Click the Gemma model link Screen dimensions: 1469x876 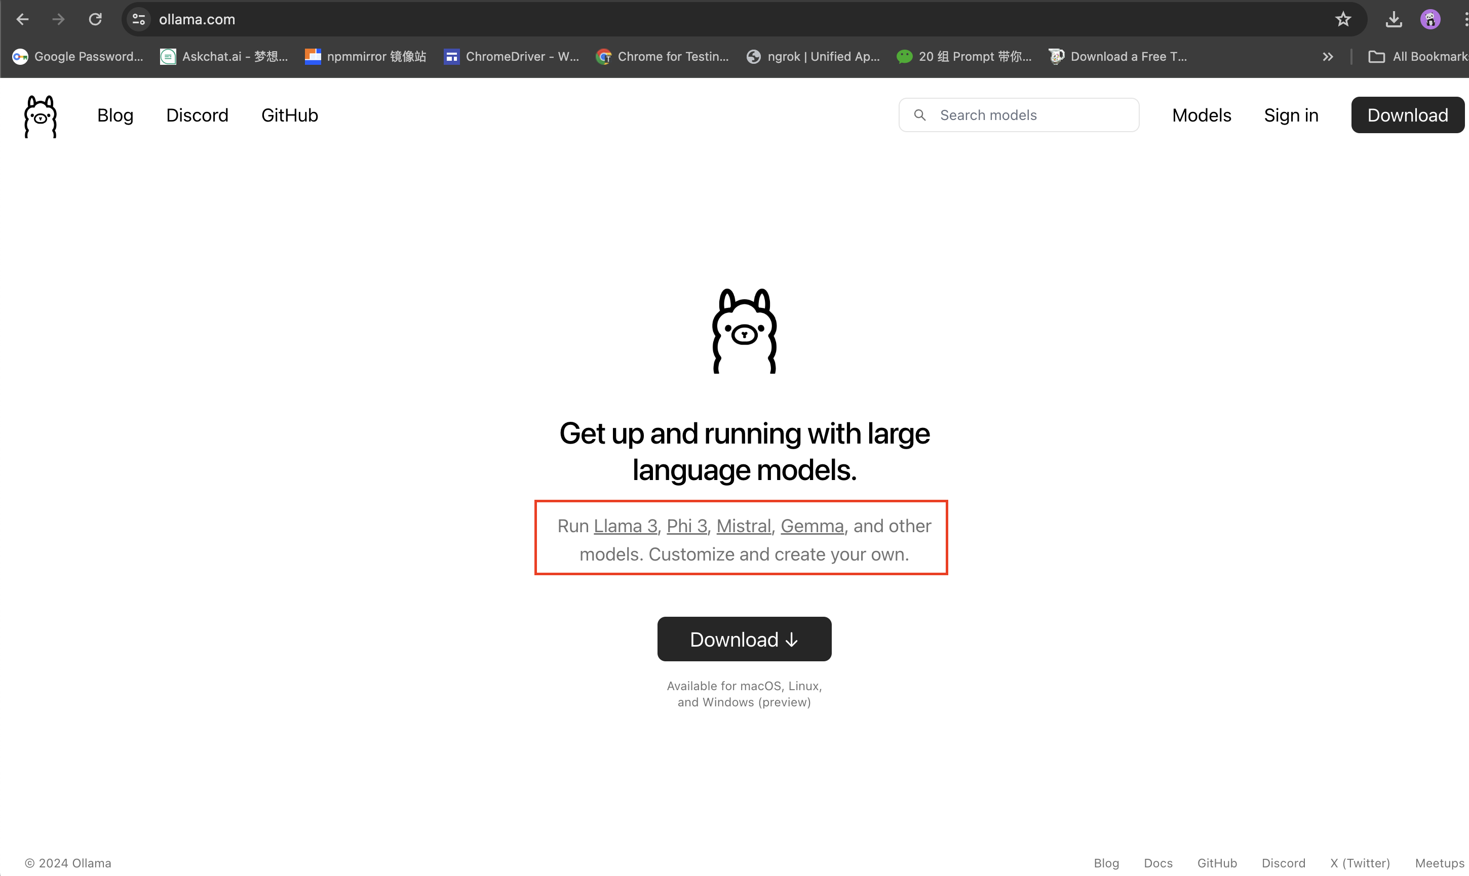pos(811,526)
